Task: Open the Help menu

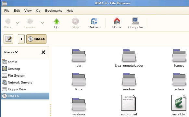Action: [70, 11]
